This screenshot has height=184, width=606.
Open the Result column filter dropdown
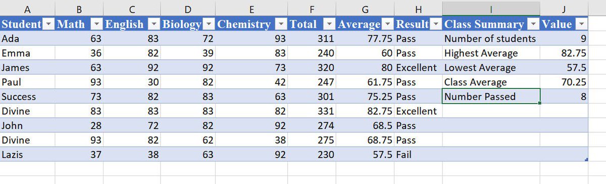(436, 25)
